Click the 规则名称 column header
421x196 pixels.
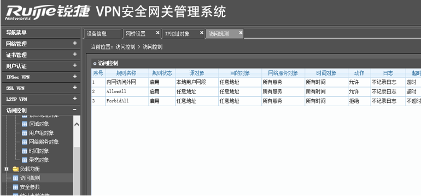127,73
